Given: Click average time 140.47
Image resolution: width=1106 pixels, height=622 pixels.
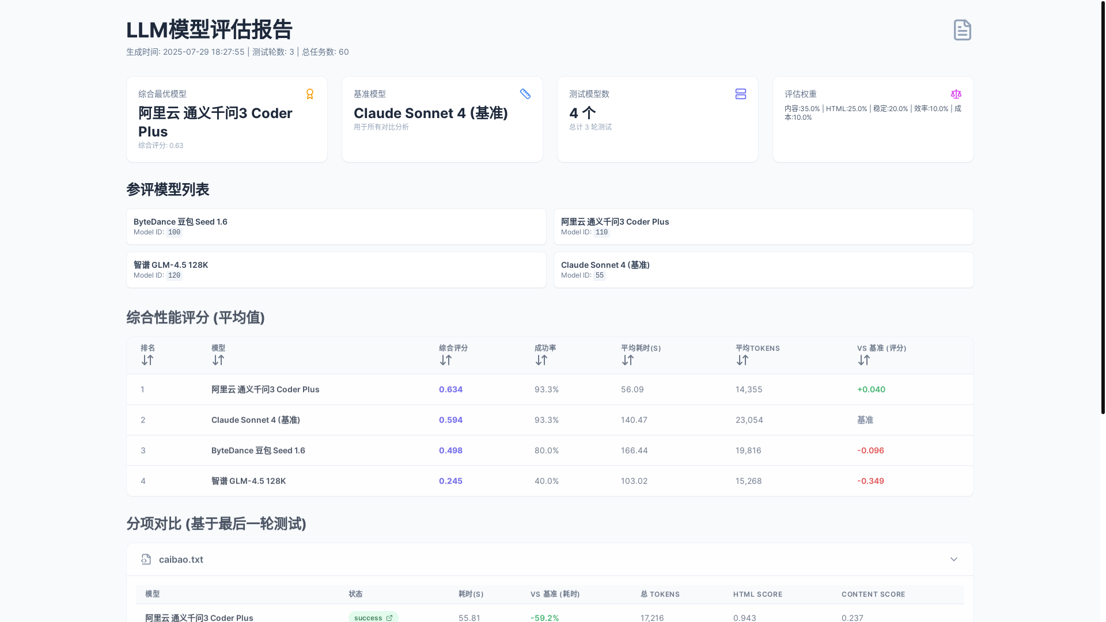Looking at the screenshot, I should (x=634, y=420).
